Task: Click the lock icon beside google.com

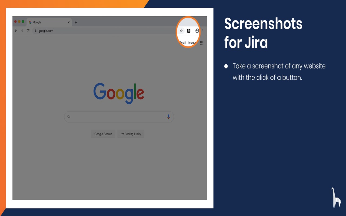Action: [x=35, y=31]
